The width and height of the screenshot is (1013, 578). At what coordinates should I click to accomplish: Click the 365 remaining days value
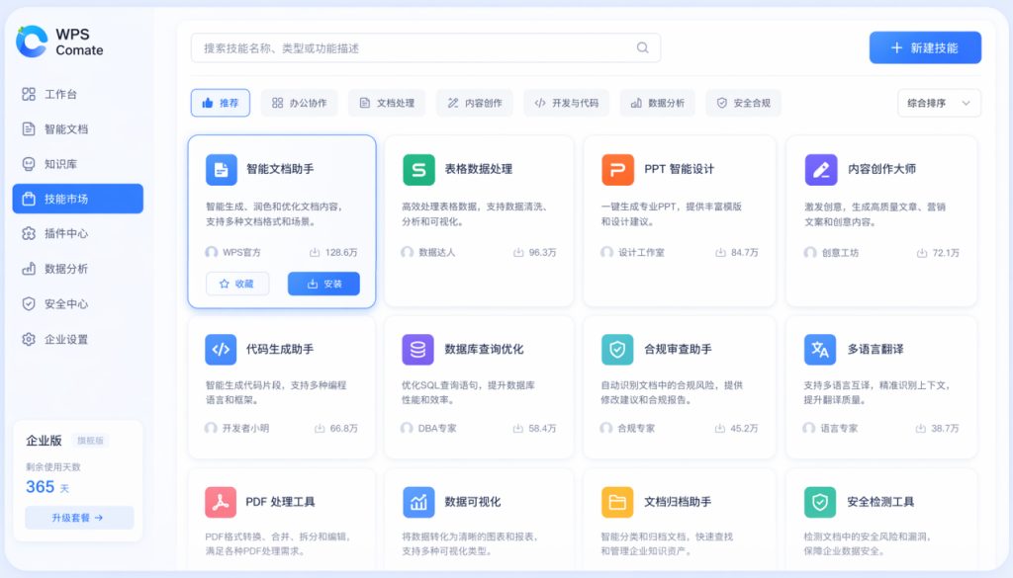(40, 486)
